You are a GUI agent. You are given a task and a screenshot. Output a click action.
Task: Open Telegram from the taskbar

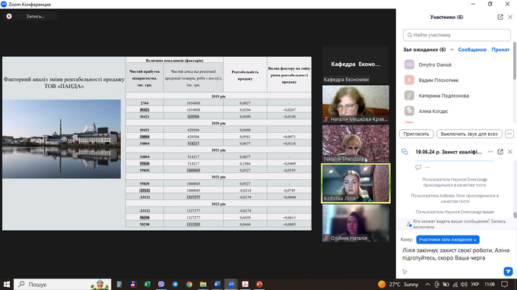click(175, 285)
